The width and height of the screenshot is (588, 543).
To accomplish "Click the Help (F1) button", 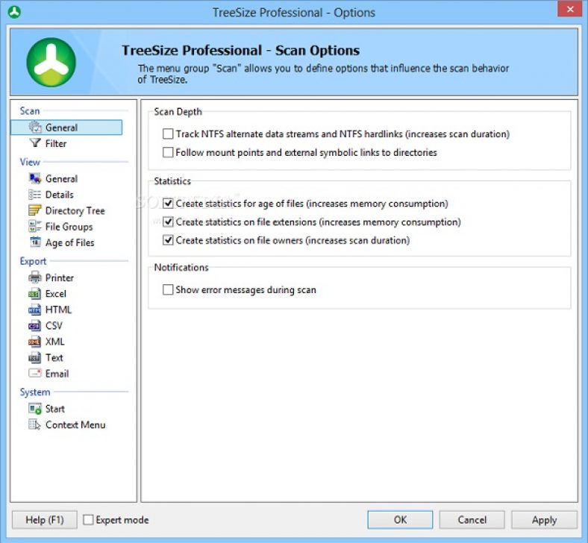I will pos(45,520).
